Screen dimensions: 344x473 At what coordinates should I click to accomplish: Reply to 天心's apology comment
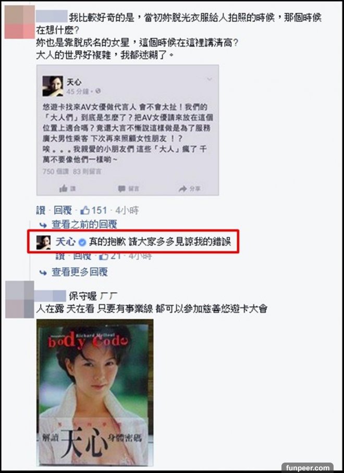click(x=82, y=257)
